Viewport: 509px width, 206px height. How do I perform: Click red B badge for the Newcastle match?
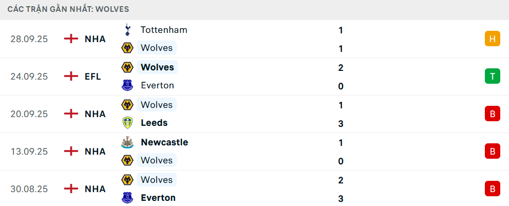click(x=492, y=152)
